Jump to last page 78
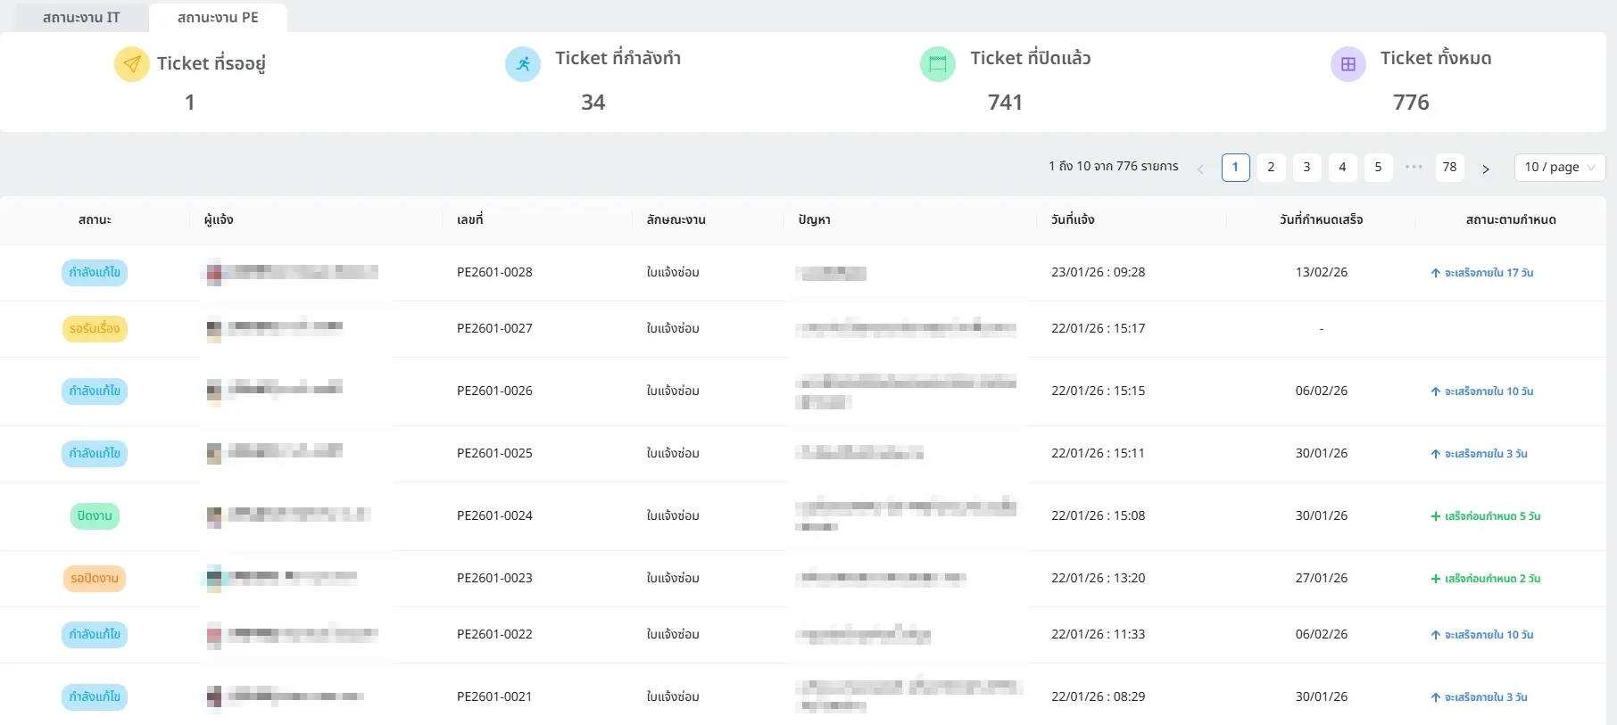 point(1449,167)
